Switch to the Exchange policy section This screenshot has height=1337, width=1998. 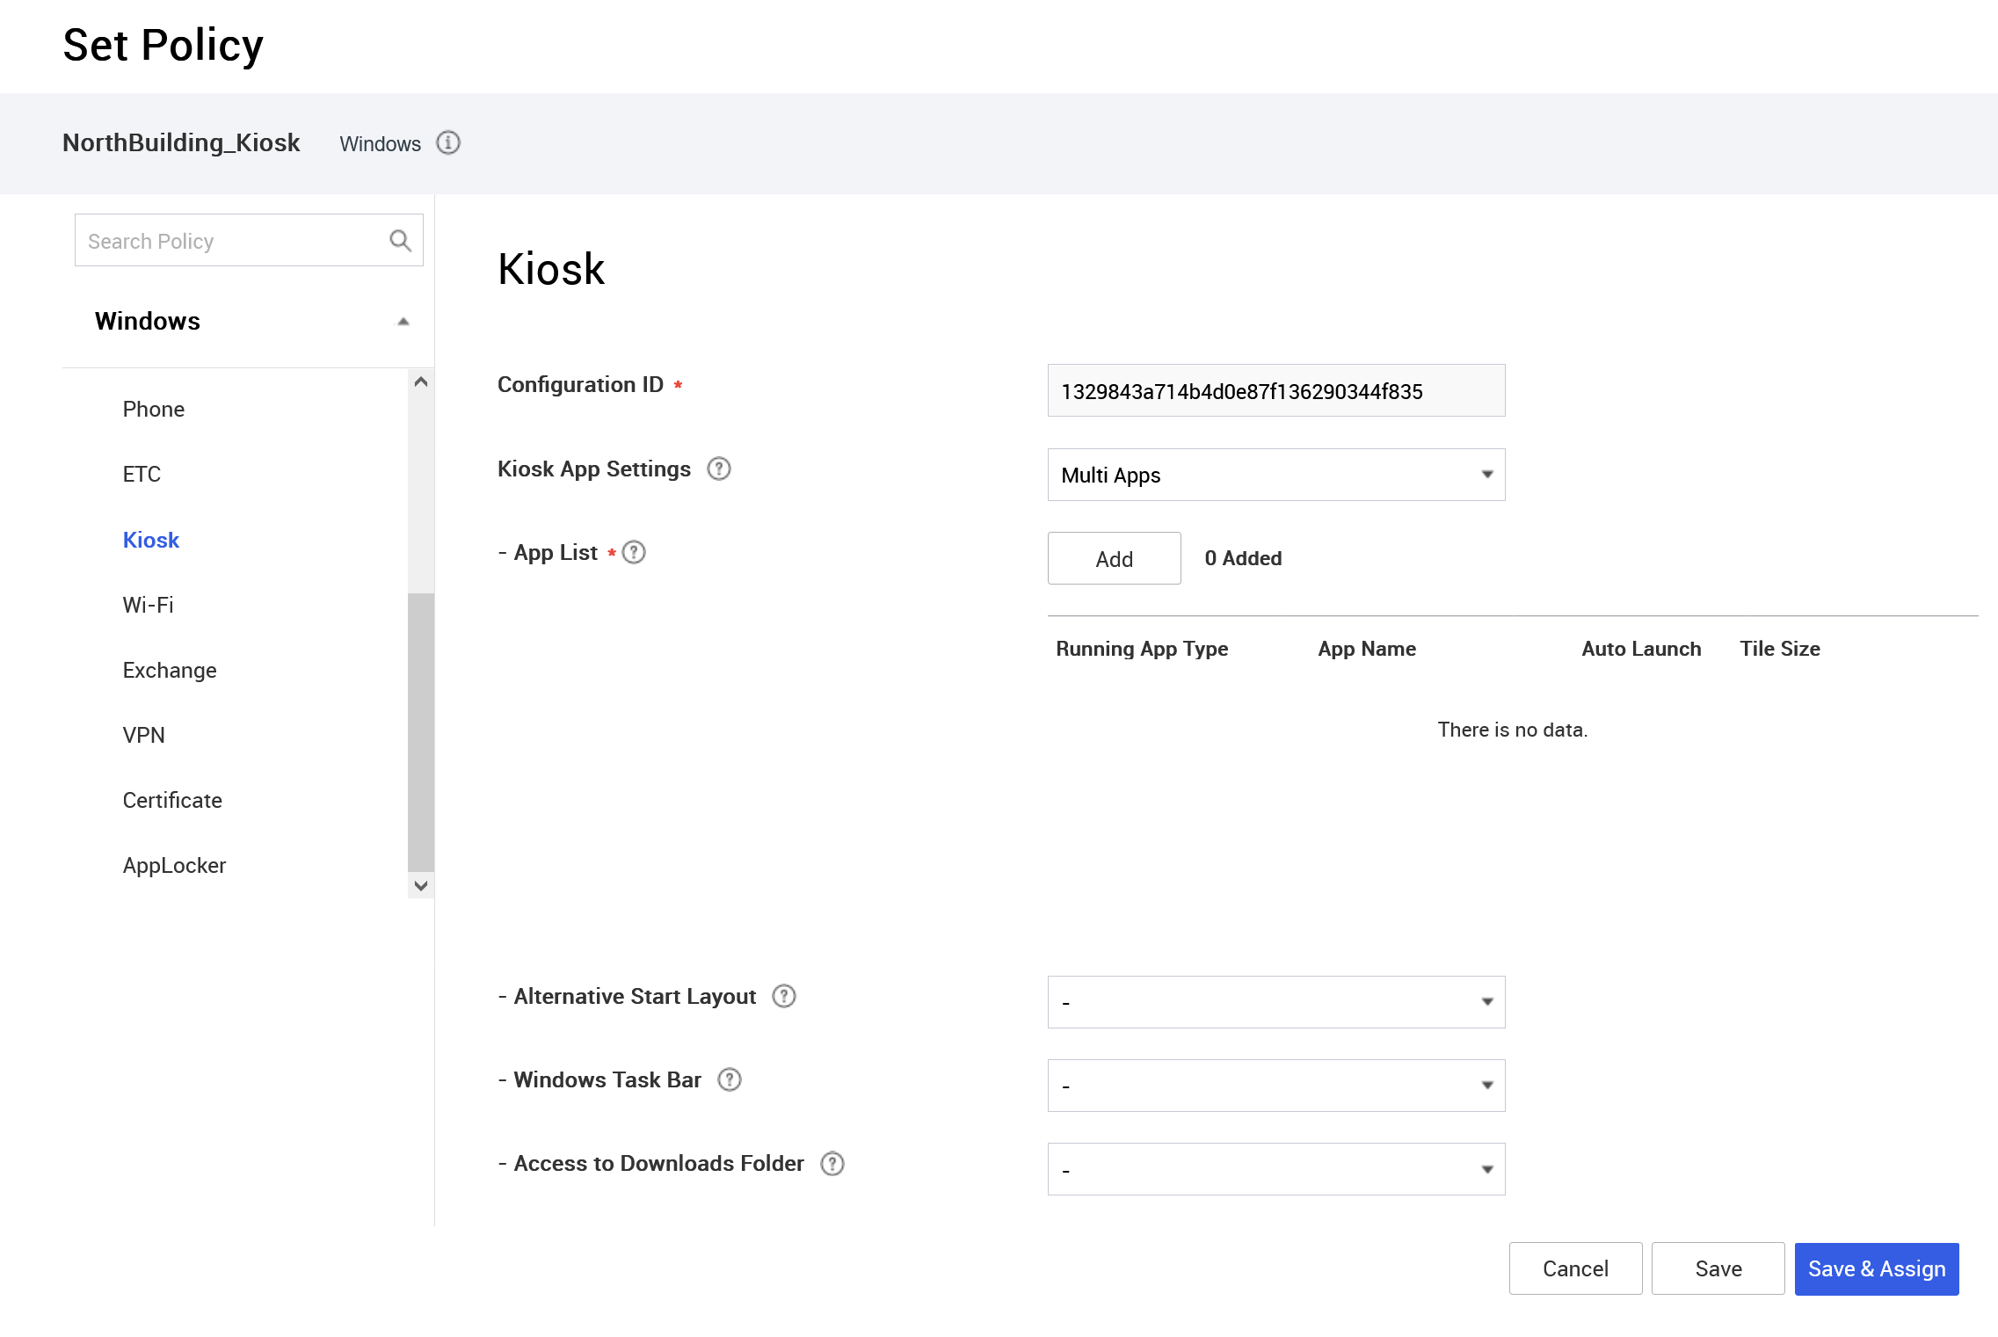tap(169, 670)
